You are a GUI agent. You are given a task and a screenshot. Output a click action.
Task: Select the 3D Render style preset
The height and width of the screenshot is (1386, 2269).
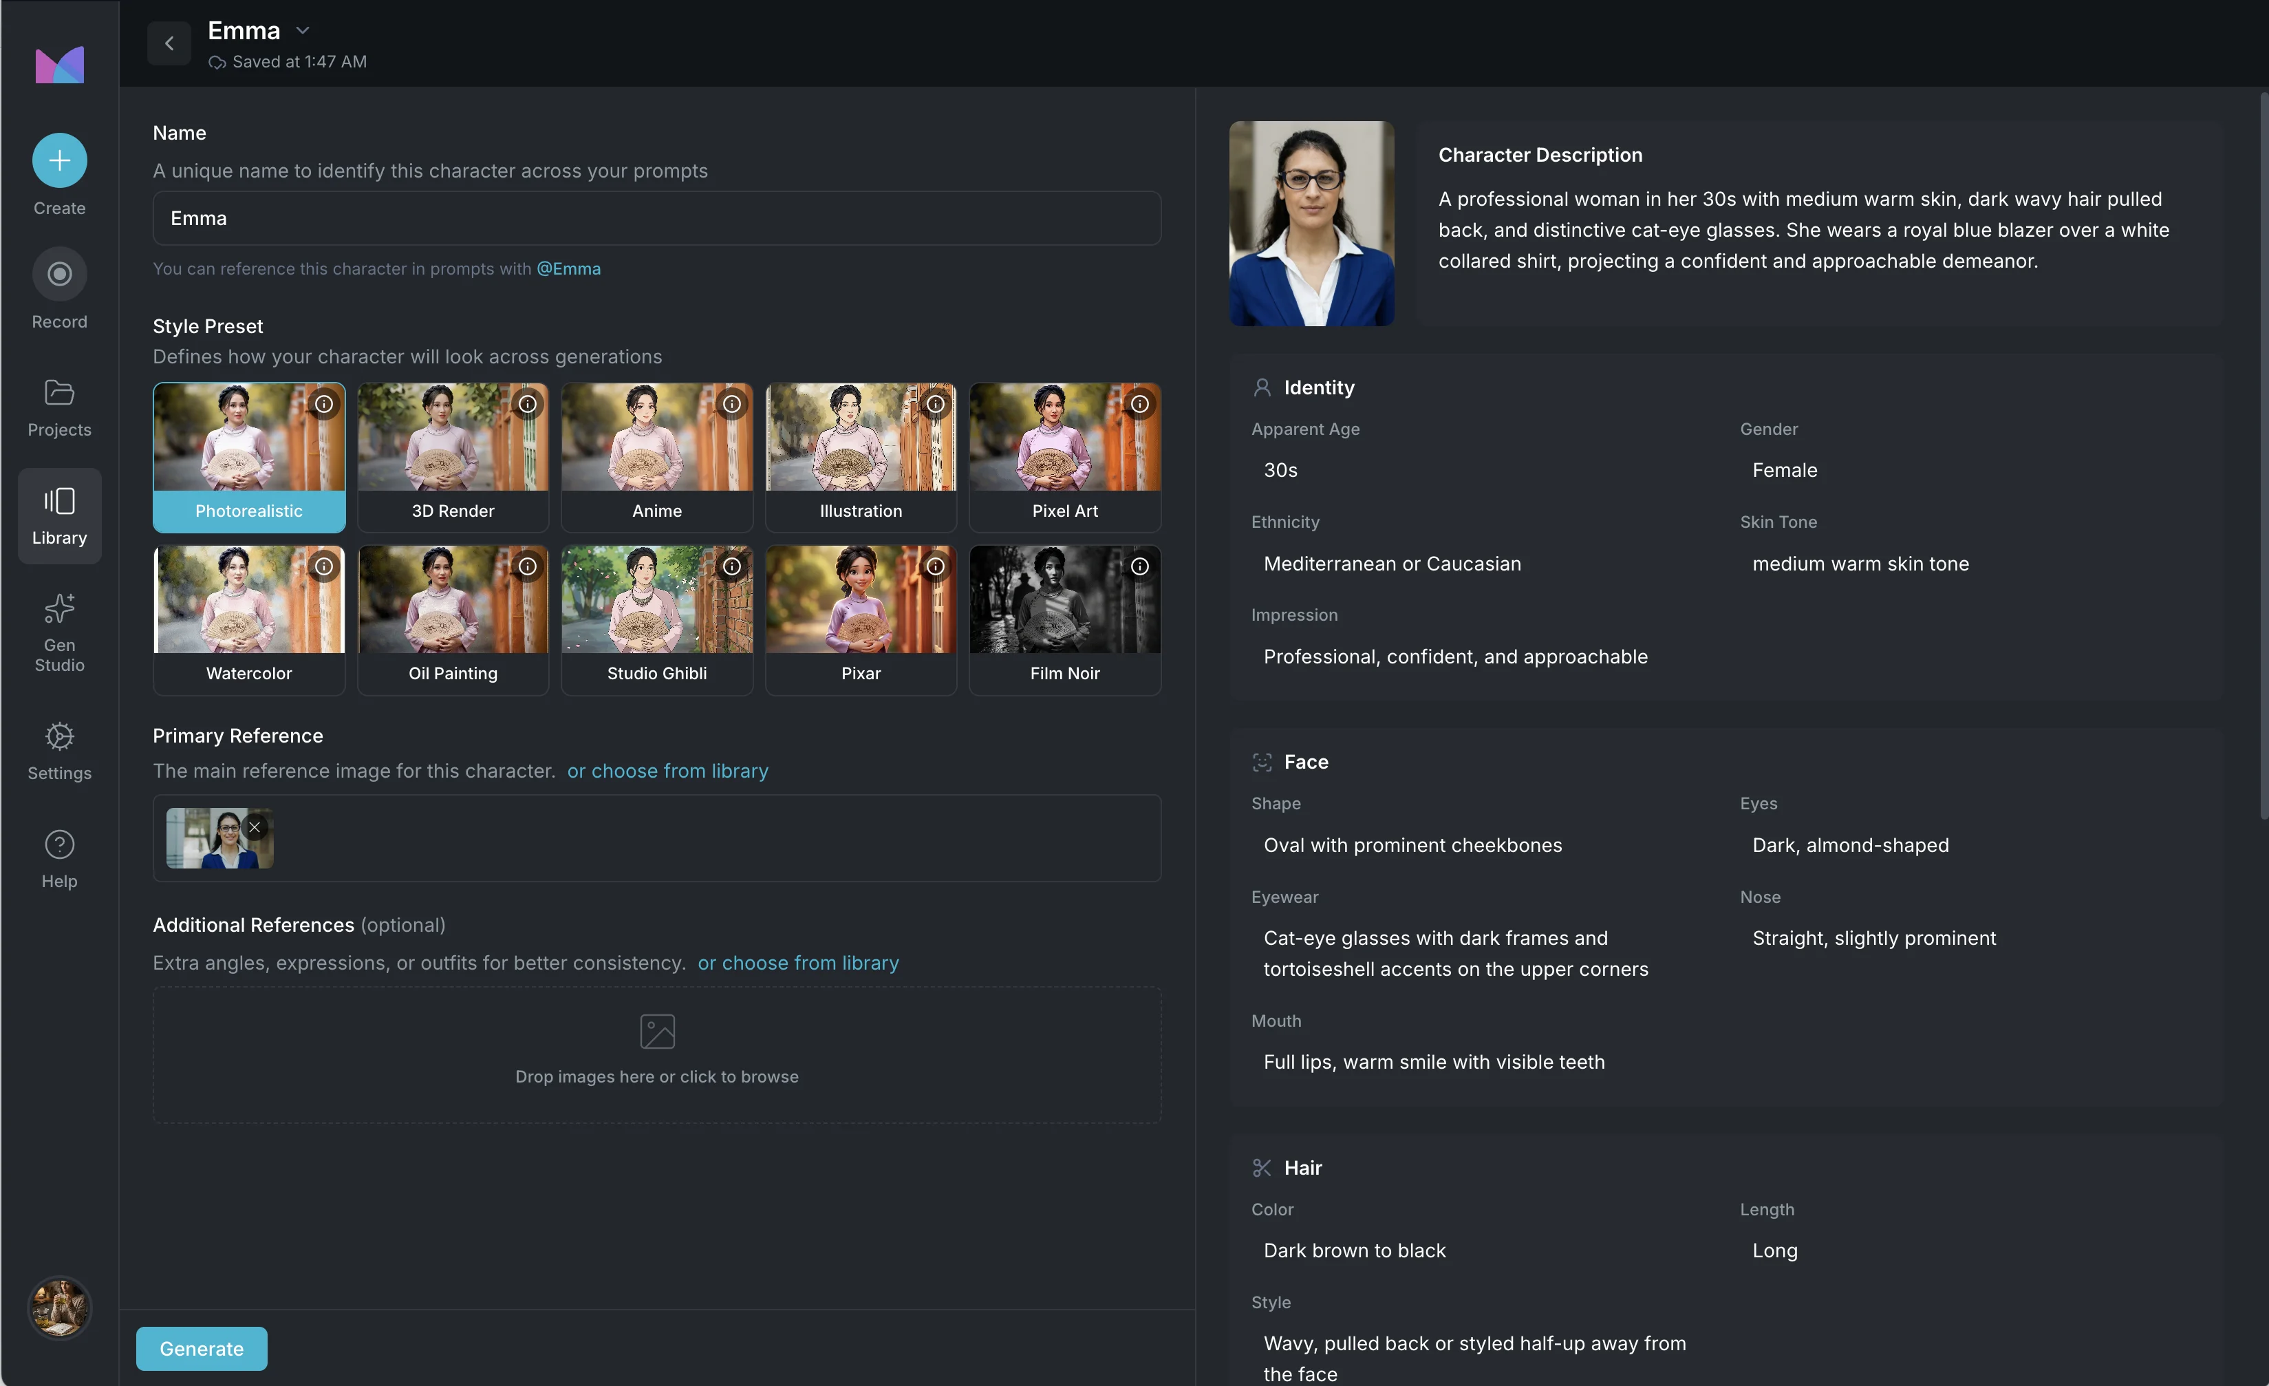pos(453,458)
